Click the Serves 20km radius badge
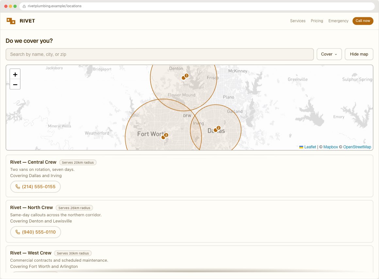 coord(77,162)
